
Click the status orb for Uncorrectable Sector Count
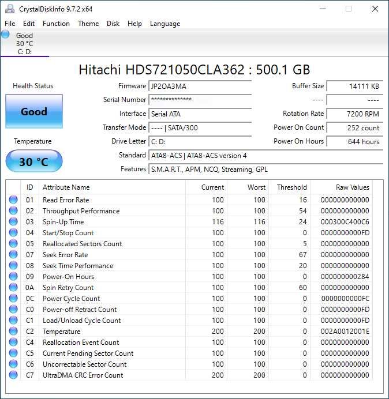tap(13, 364)
